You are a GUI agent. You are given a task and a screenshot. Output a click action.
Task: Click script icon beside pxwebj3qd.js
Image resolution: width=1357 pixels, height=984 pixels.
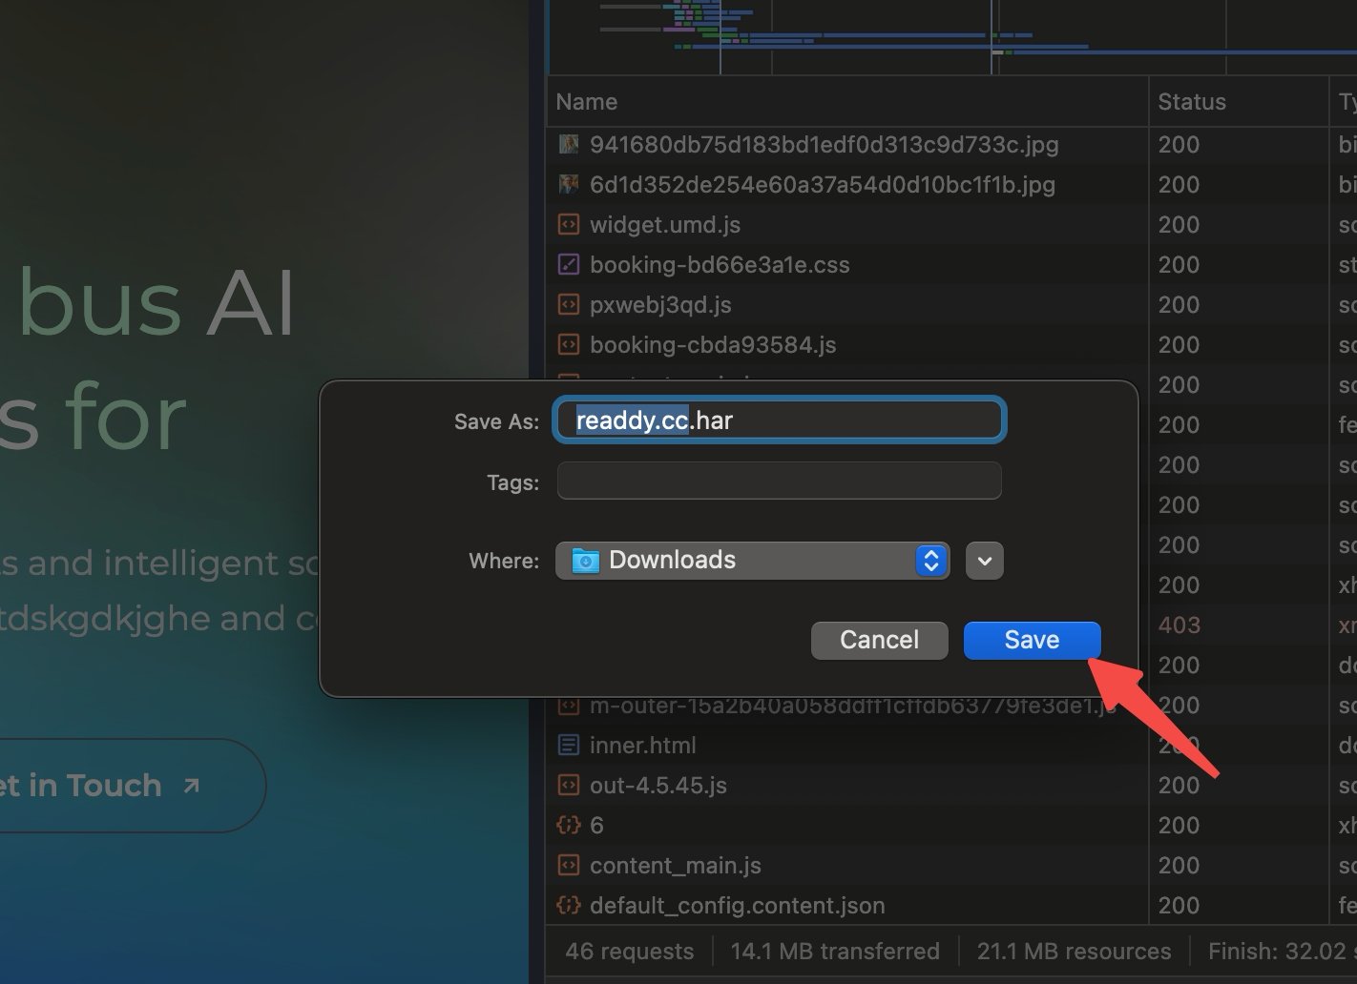click(569, 305)
